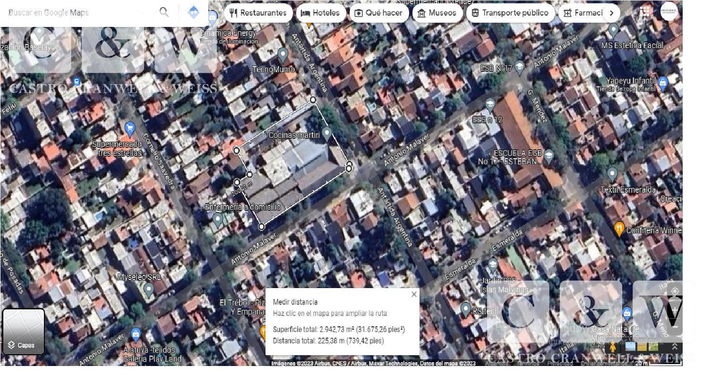This screenshot has height=375, width=703.
Task: Select the Textil Esmeralda pin
Action: 612,175
